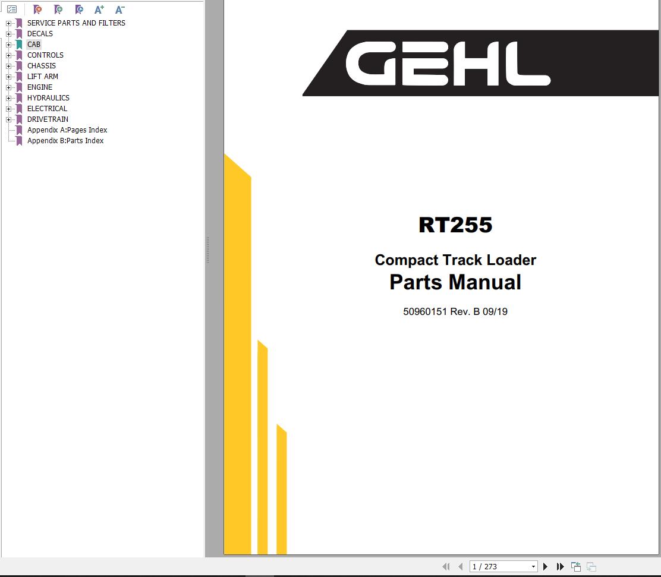Select the DRIVETRAIN bookmark
This screenshot has height=577, width=661.
point(48,119)
